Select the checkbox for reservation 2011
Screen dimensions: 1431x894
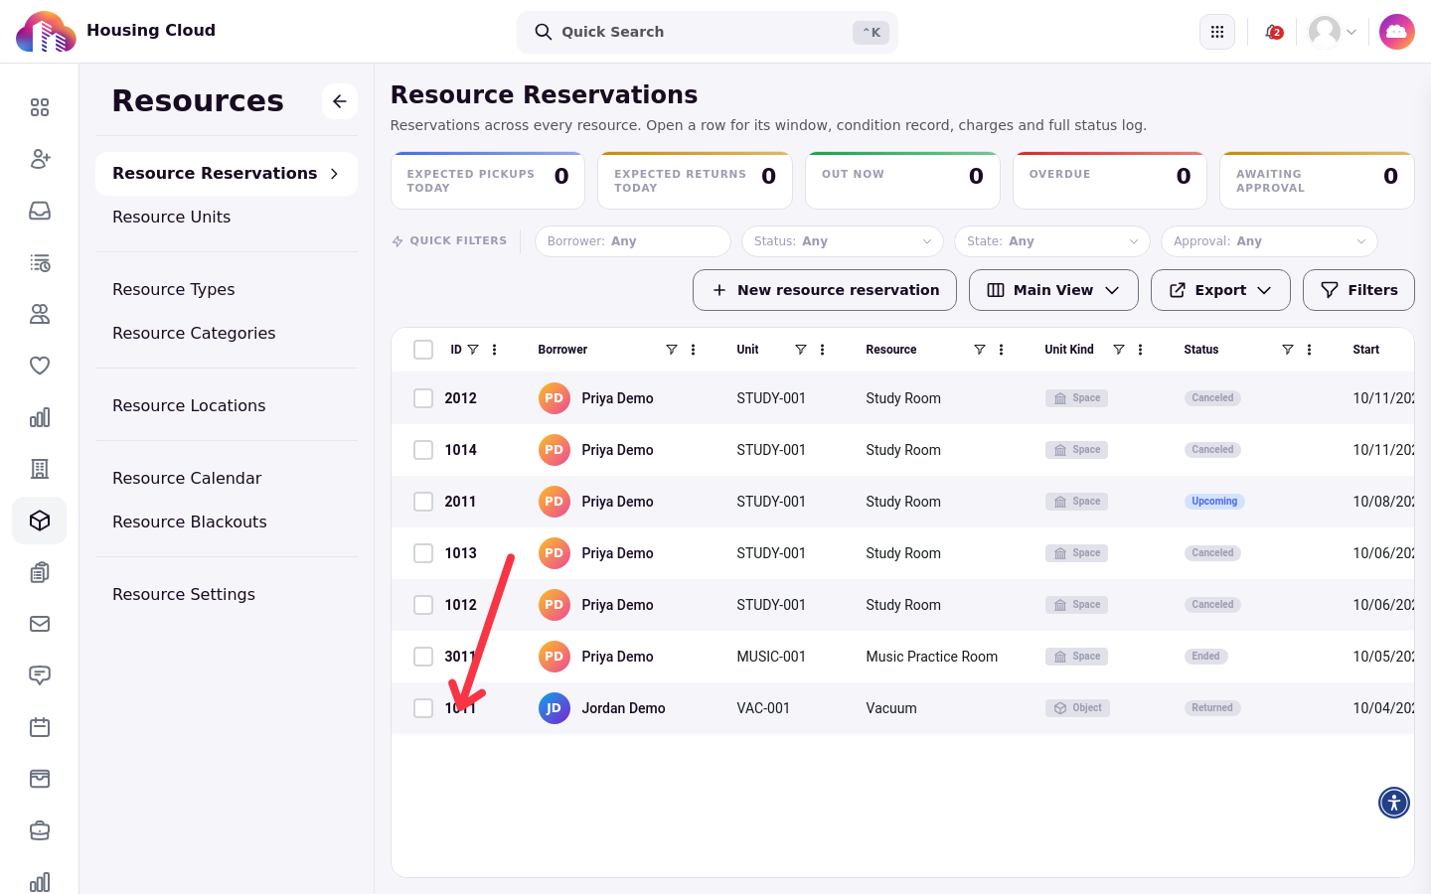pyautogui.click(x=423, y=502)
